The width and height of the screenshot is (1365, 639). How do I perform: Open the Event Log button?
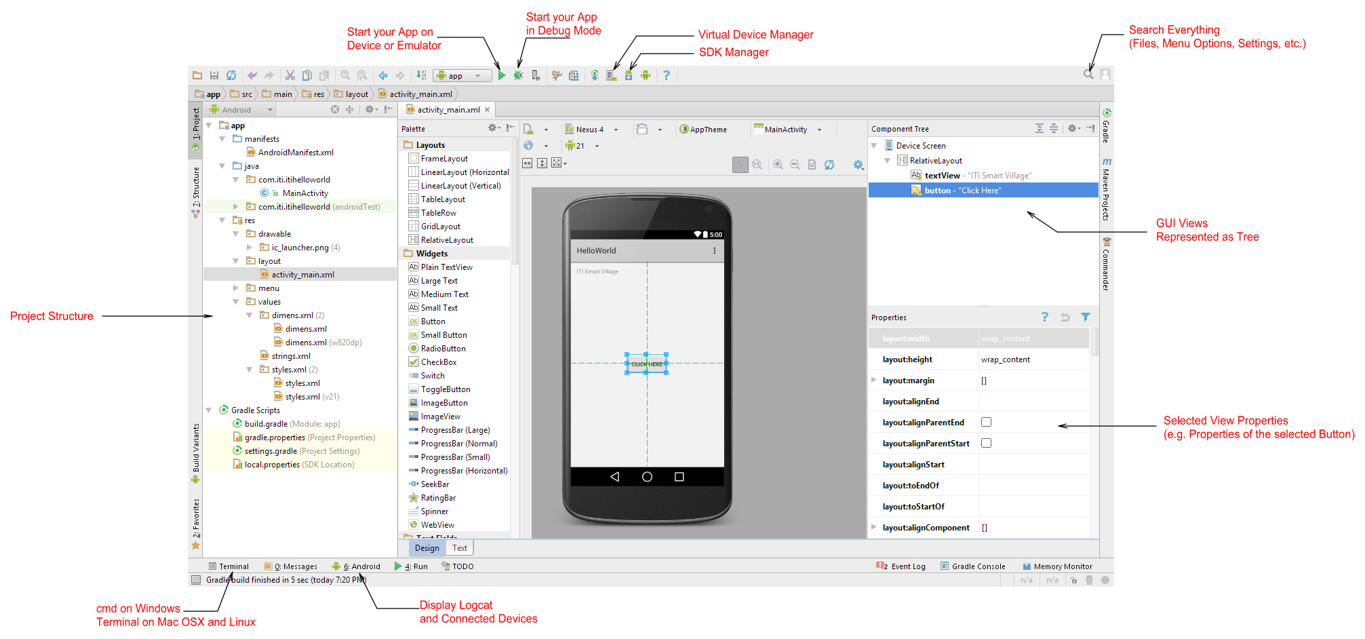pos(901,566)
